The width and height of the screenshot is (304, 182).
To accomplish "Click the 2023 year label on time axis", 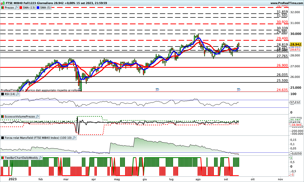I will tap(13, 179).
